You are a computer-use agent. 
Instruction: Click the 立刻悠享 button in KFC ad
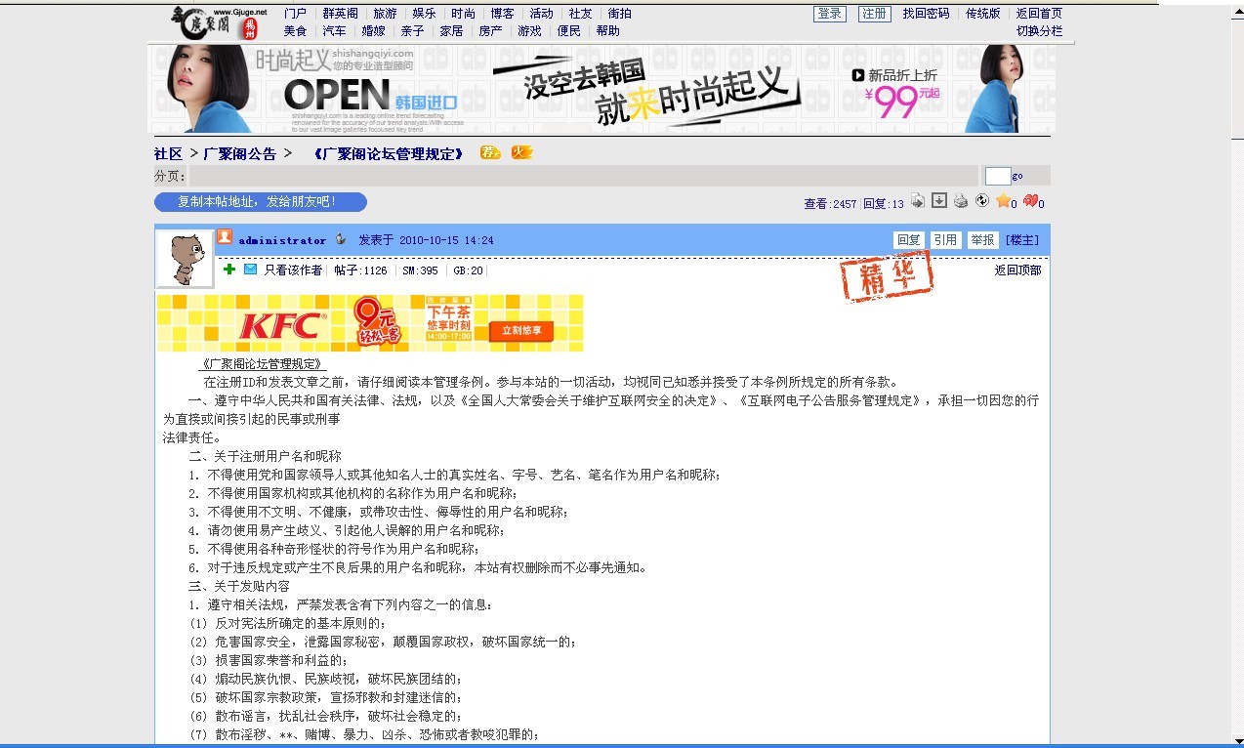tap(521, 331)
